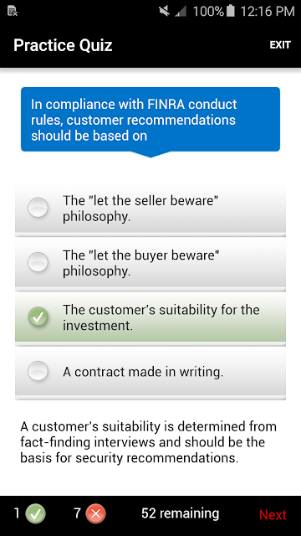Screen dimensions: 301x536
Task: Tap the "52 remaining" counter
Action: [181, 513]
